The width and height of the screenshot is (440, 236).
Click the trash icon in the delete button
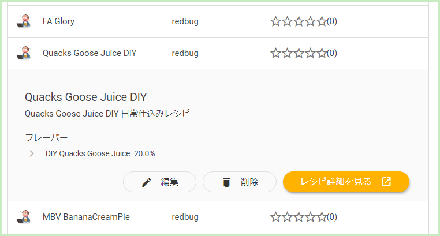226,182
